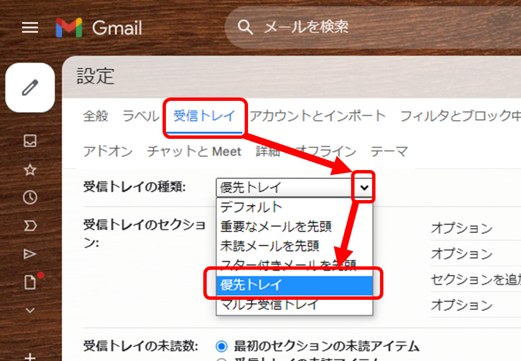Image resolution: width=521 pixels, height=361 pixels.
Task: Click the first オプション link
Action: 462,228
